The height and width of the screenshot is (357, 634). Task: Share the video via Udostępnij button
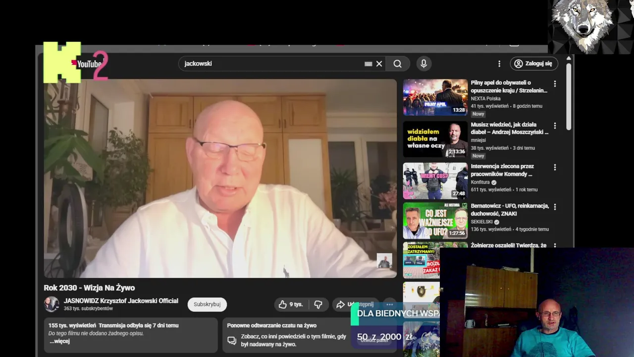point(355,304)
